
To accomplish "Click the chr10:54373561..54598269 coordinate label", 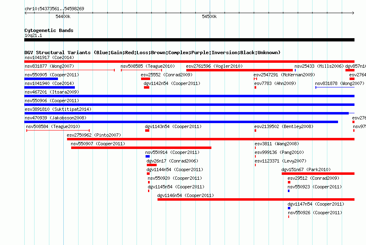I will click(x=54, y=9).
